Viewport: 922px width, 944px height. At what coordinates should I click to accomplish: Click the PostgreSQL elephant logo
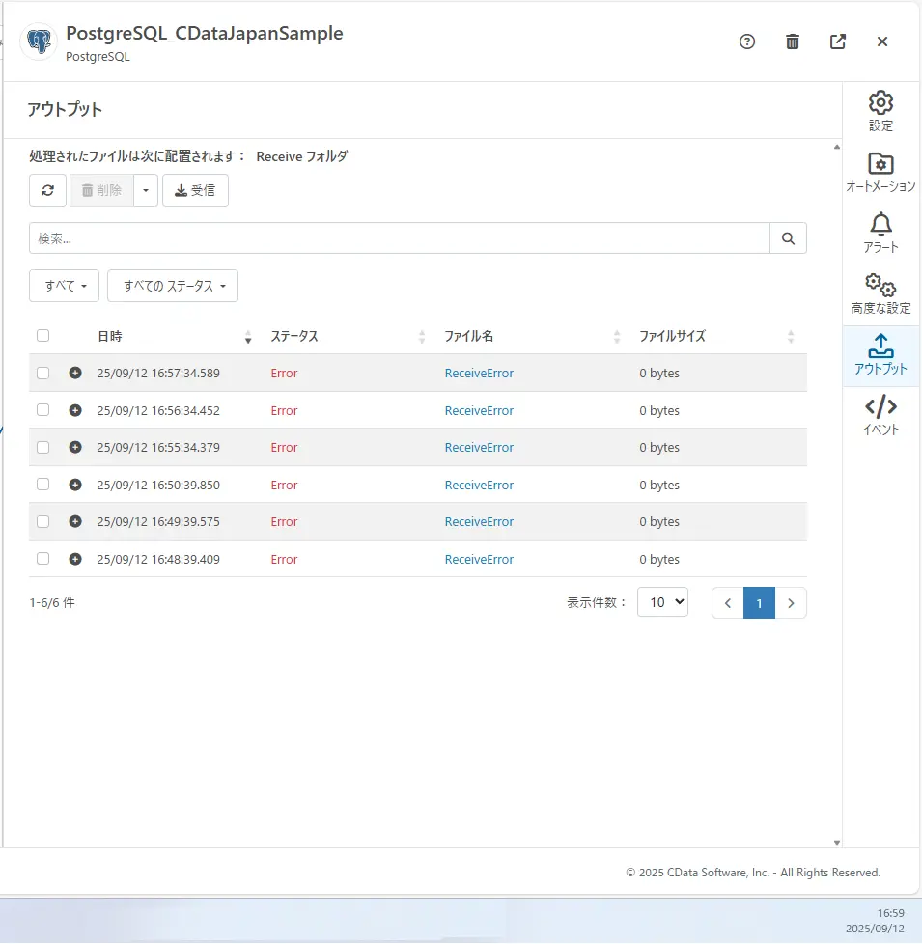(40, 42)
